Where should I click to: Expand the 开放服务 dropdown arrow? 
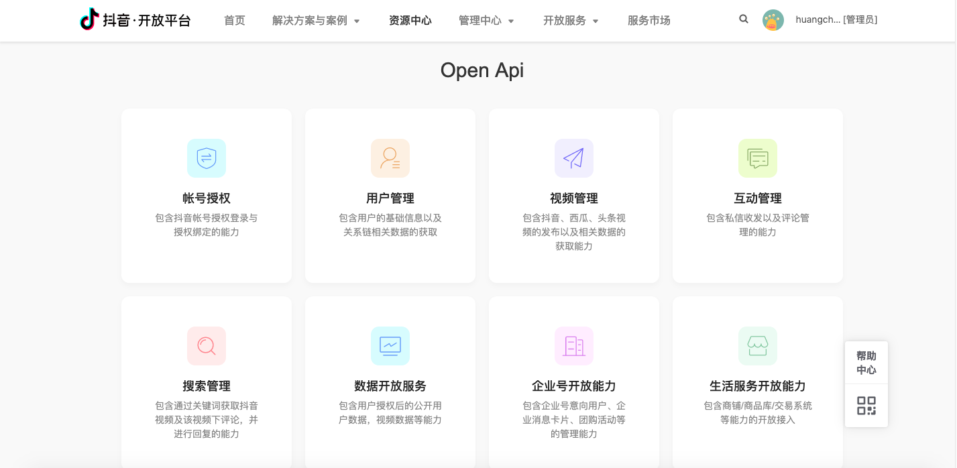(596, 21)
